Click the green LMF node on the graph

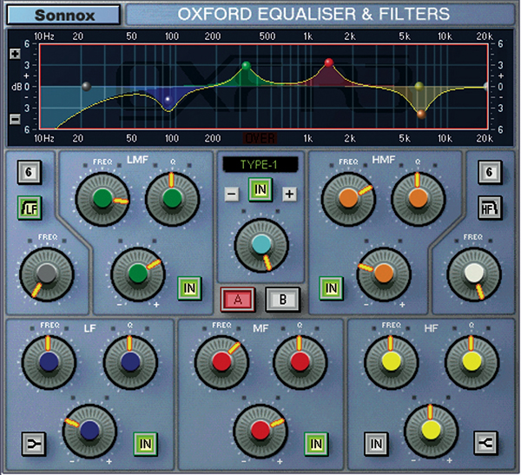coord(246,66)
